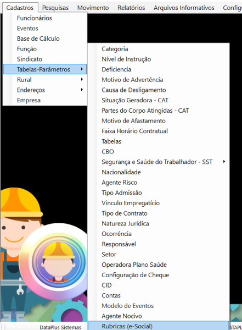Screen dimensions: 242x330
Task: Select Tipo de Contrato
Action: [159, 213]
